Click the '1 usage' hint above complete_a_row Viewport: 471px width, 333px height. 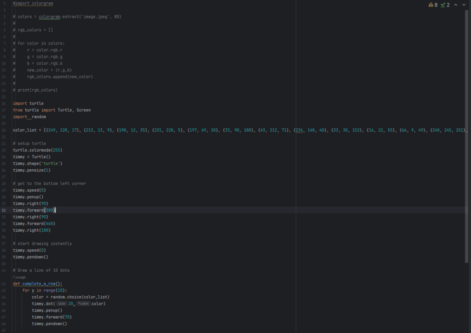pos(19,277)
